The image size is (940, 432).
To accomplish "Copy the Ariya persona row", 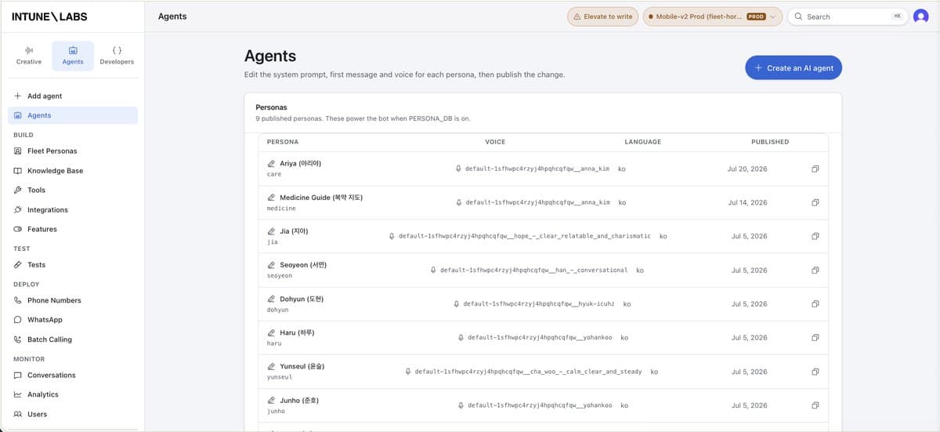I will [815, 169].
